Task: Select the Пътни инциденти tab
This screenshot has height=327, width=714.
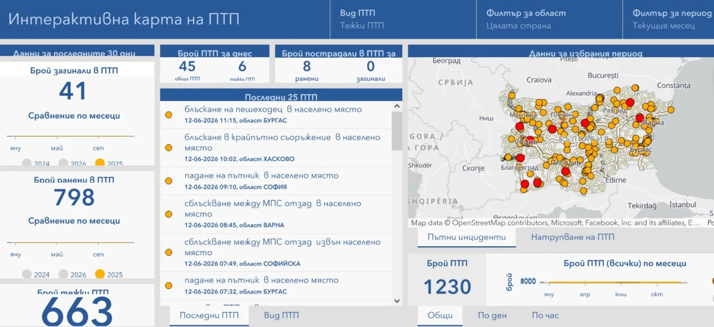Action: (x=462, y=237)
